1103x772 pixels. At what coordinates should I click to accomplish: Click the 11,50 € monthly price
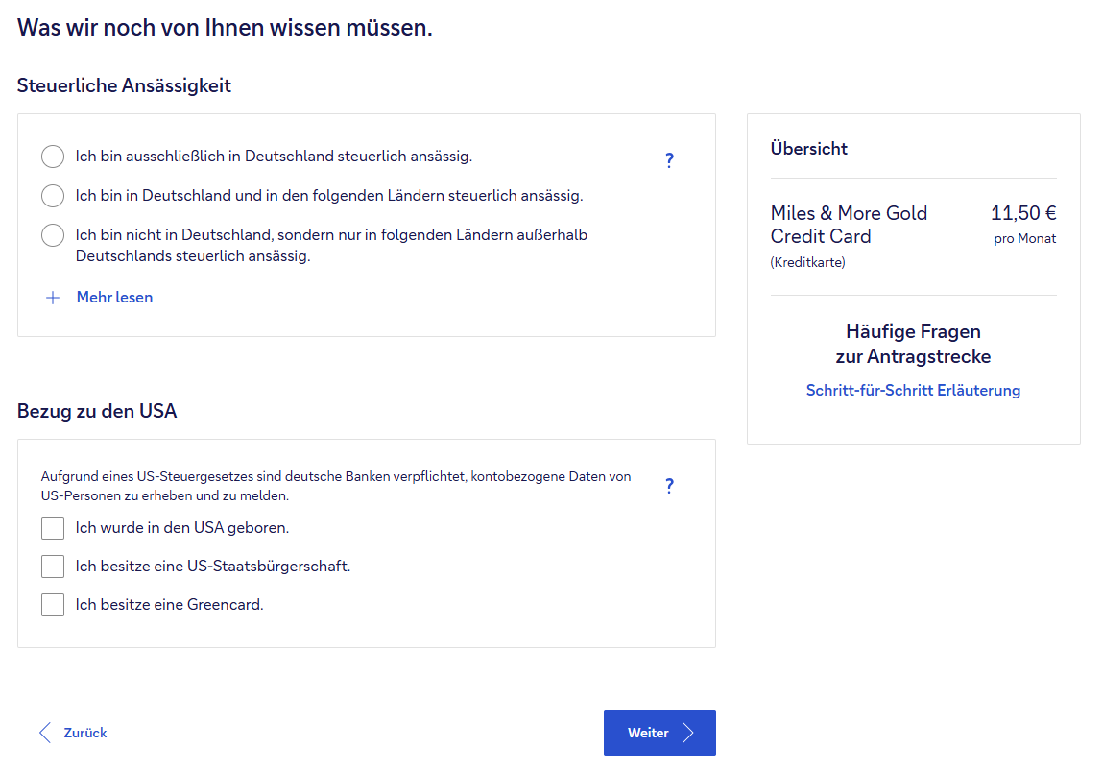point(1022,213)
